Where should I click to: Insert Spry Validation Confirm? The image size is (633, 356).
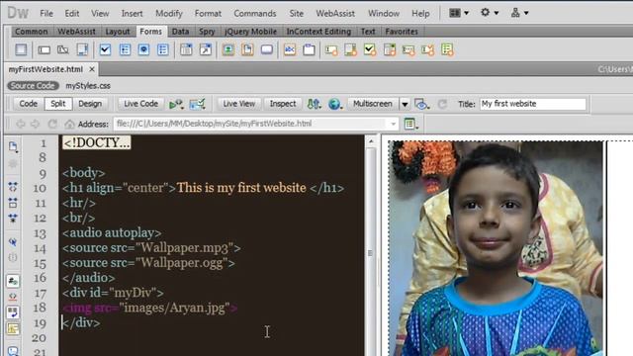click(428, 49)
